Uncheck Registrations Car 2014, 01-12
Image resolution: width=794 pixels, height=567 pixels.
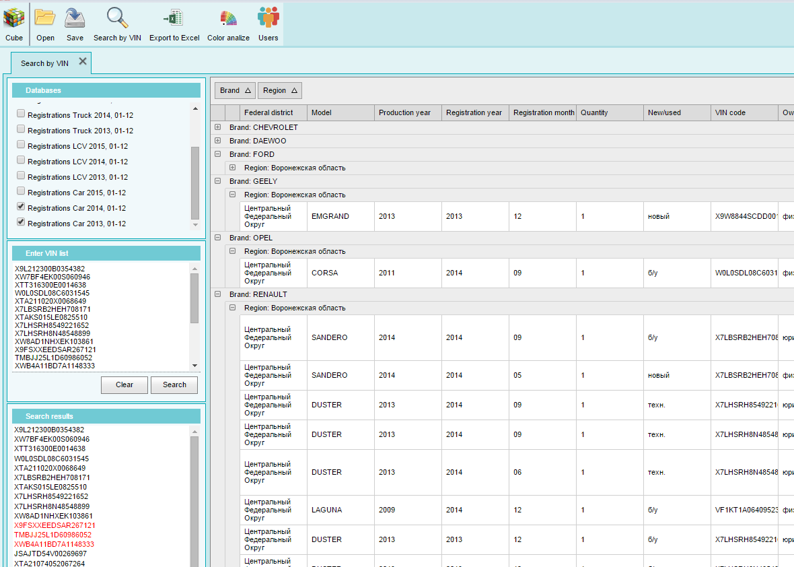click(21, 206)
